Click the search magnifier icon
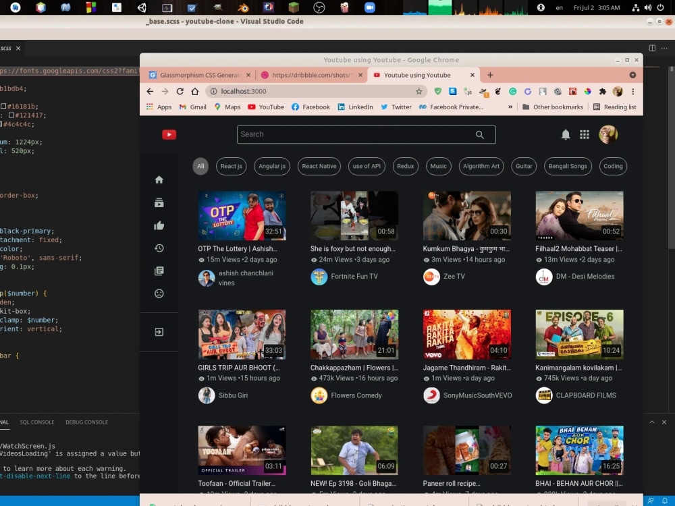 click(479, 135)
